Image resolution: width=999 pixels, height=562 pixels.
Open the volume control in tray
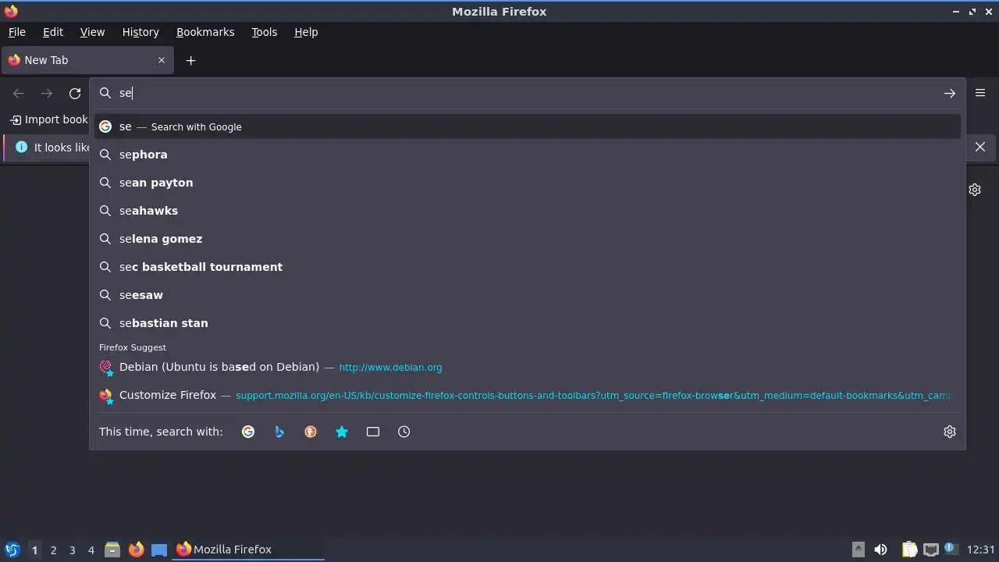(x=880, y=550)
